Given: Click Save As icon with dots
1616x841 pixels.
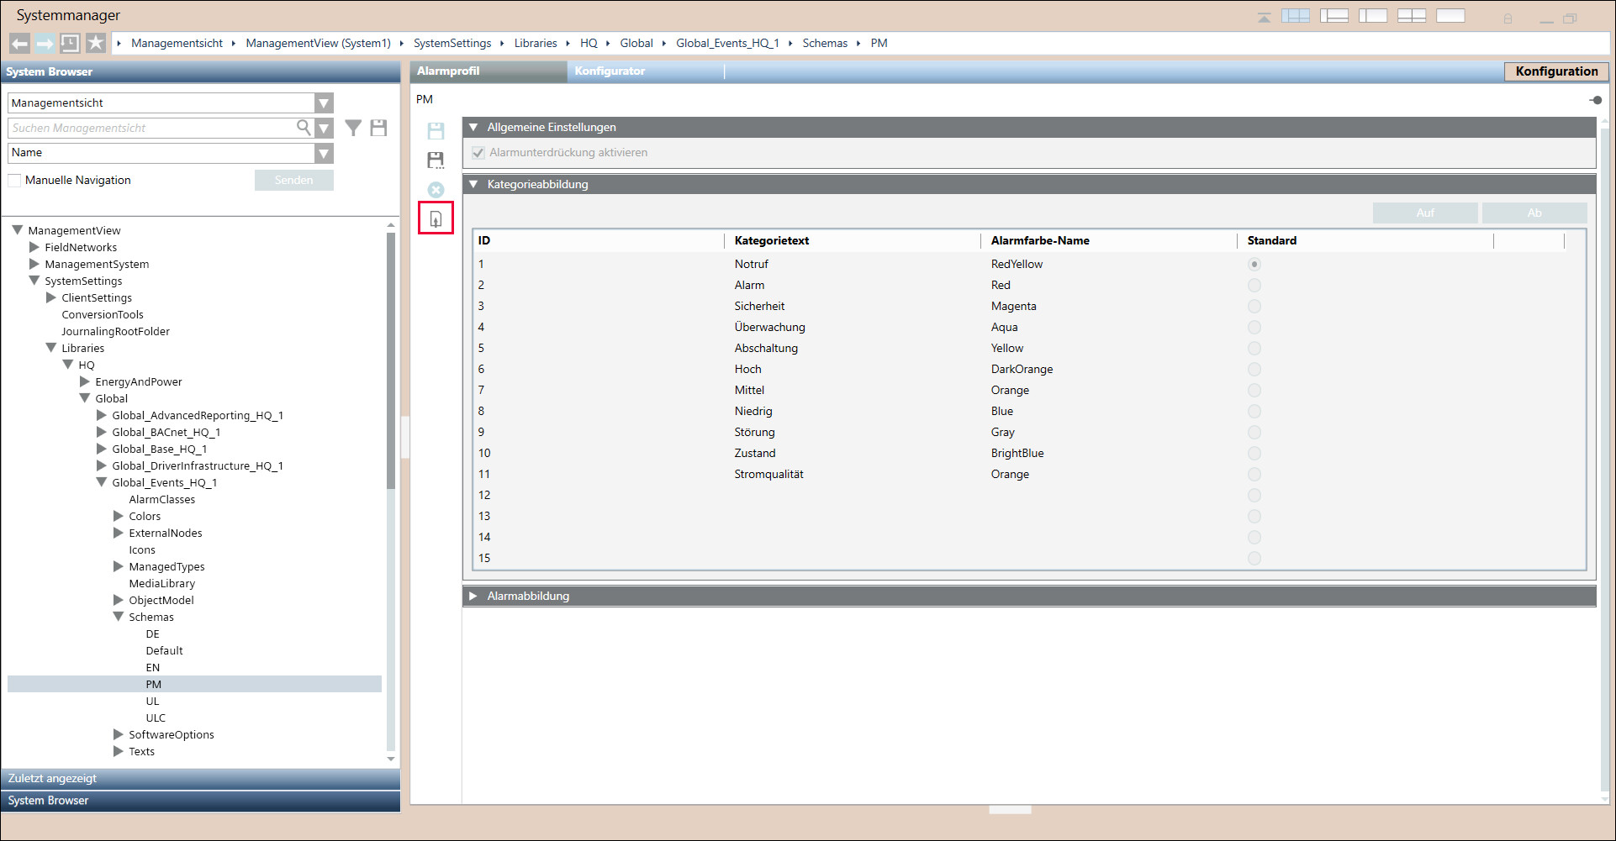Looking at the screenshot, I should (x=436, y=160).
